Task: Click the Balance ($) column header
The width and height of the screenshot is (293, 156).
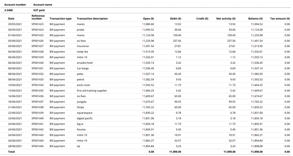Action: [255, 19]
